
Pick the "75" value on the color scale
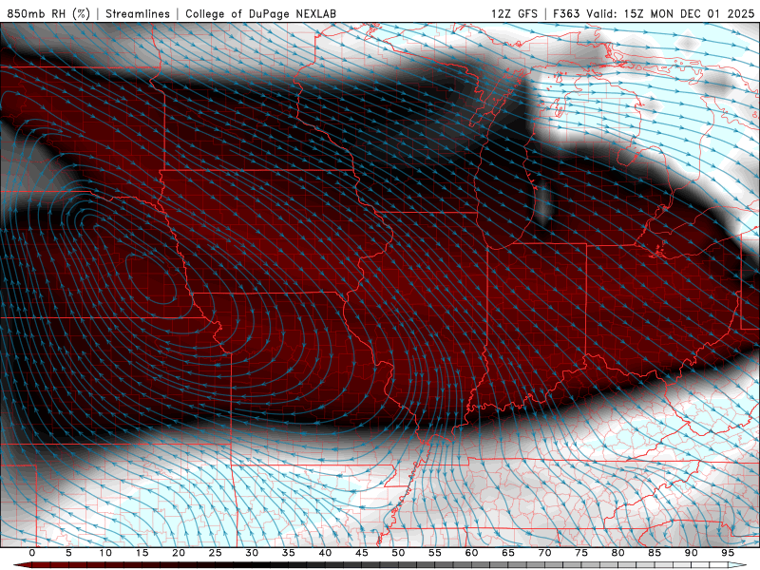coord(581,553)
